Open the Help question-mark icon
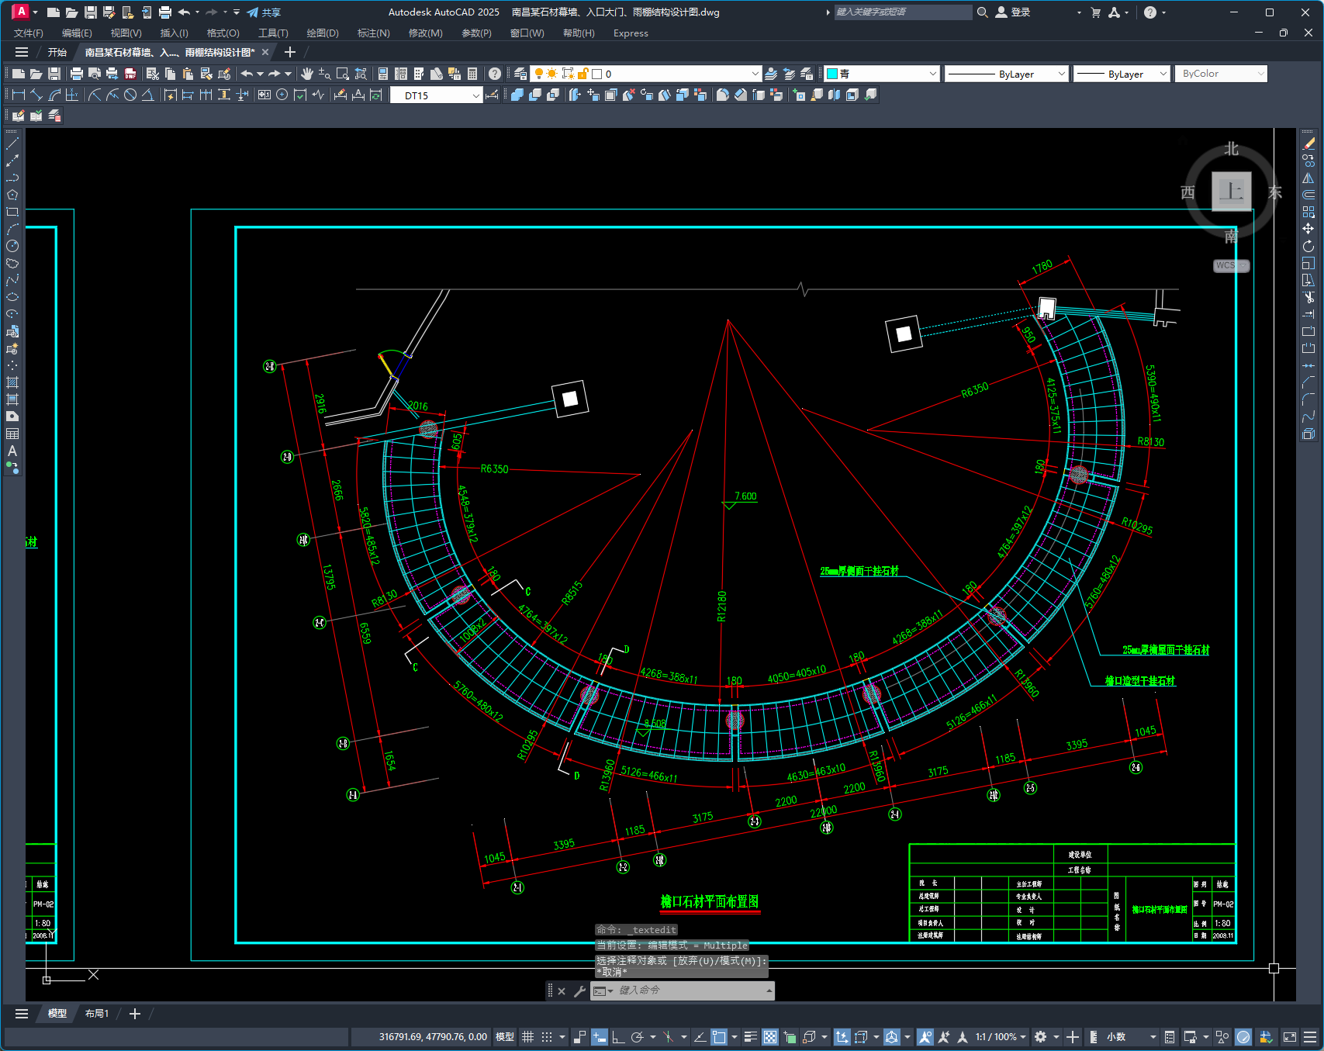The image size is (1324, 1051). (x=495, y=74)
